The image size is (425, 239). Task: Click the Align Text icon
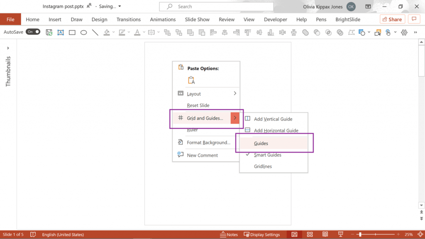pos(151,32)
